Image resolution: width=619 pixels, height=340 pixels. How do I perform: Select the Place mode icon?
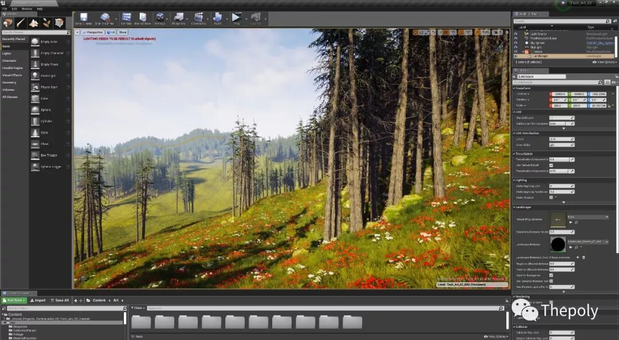coord(8,23)
